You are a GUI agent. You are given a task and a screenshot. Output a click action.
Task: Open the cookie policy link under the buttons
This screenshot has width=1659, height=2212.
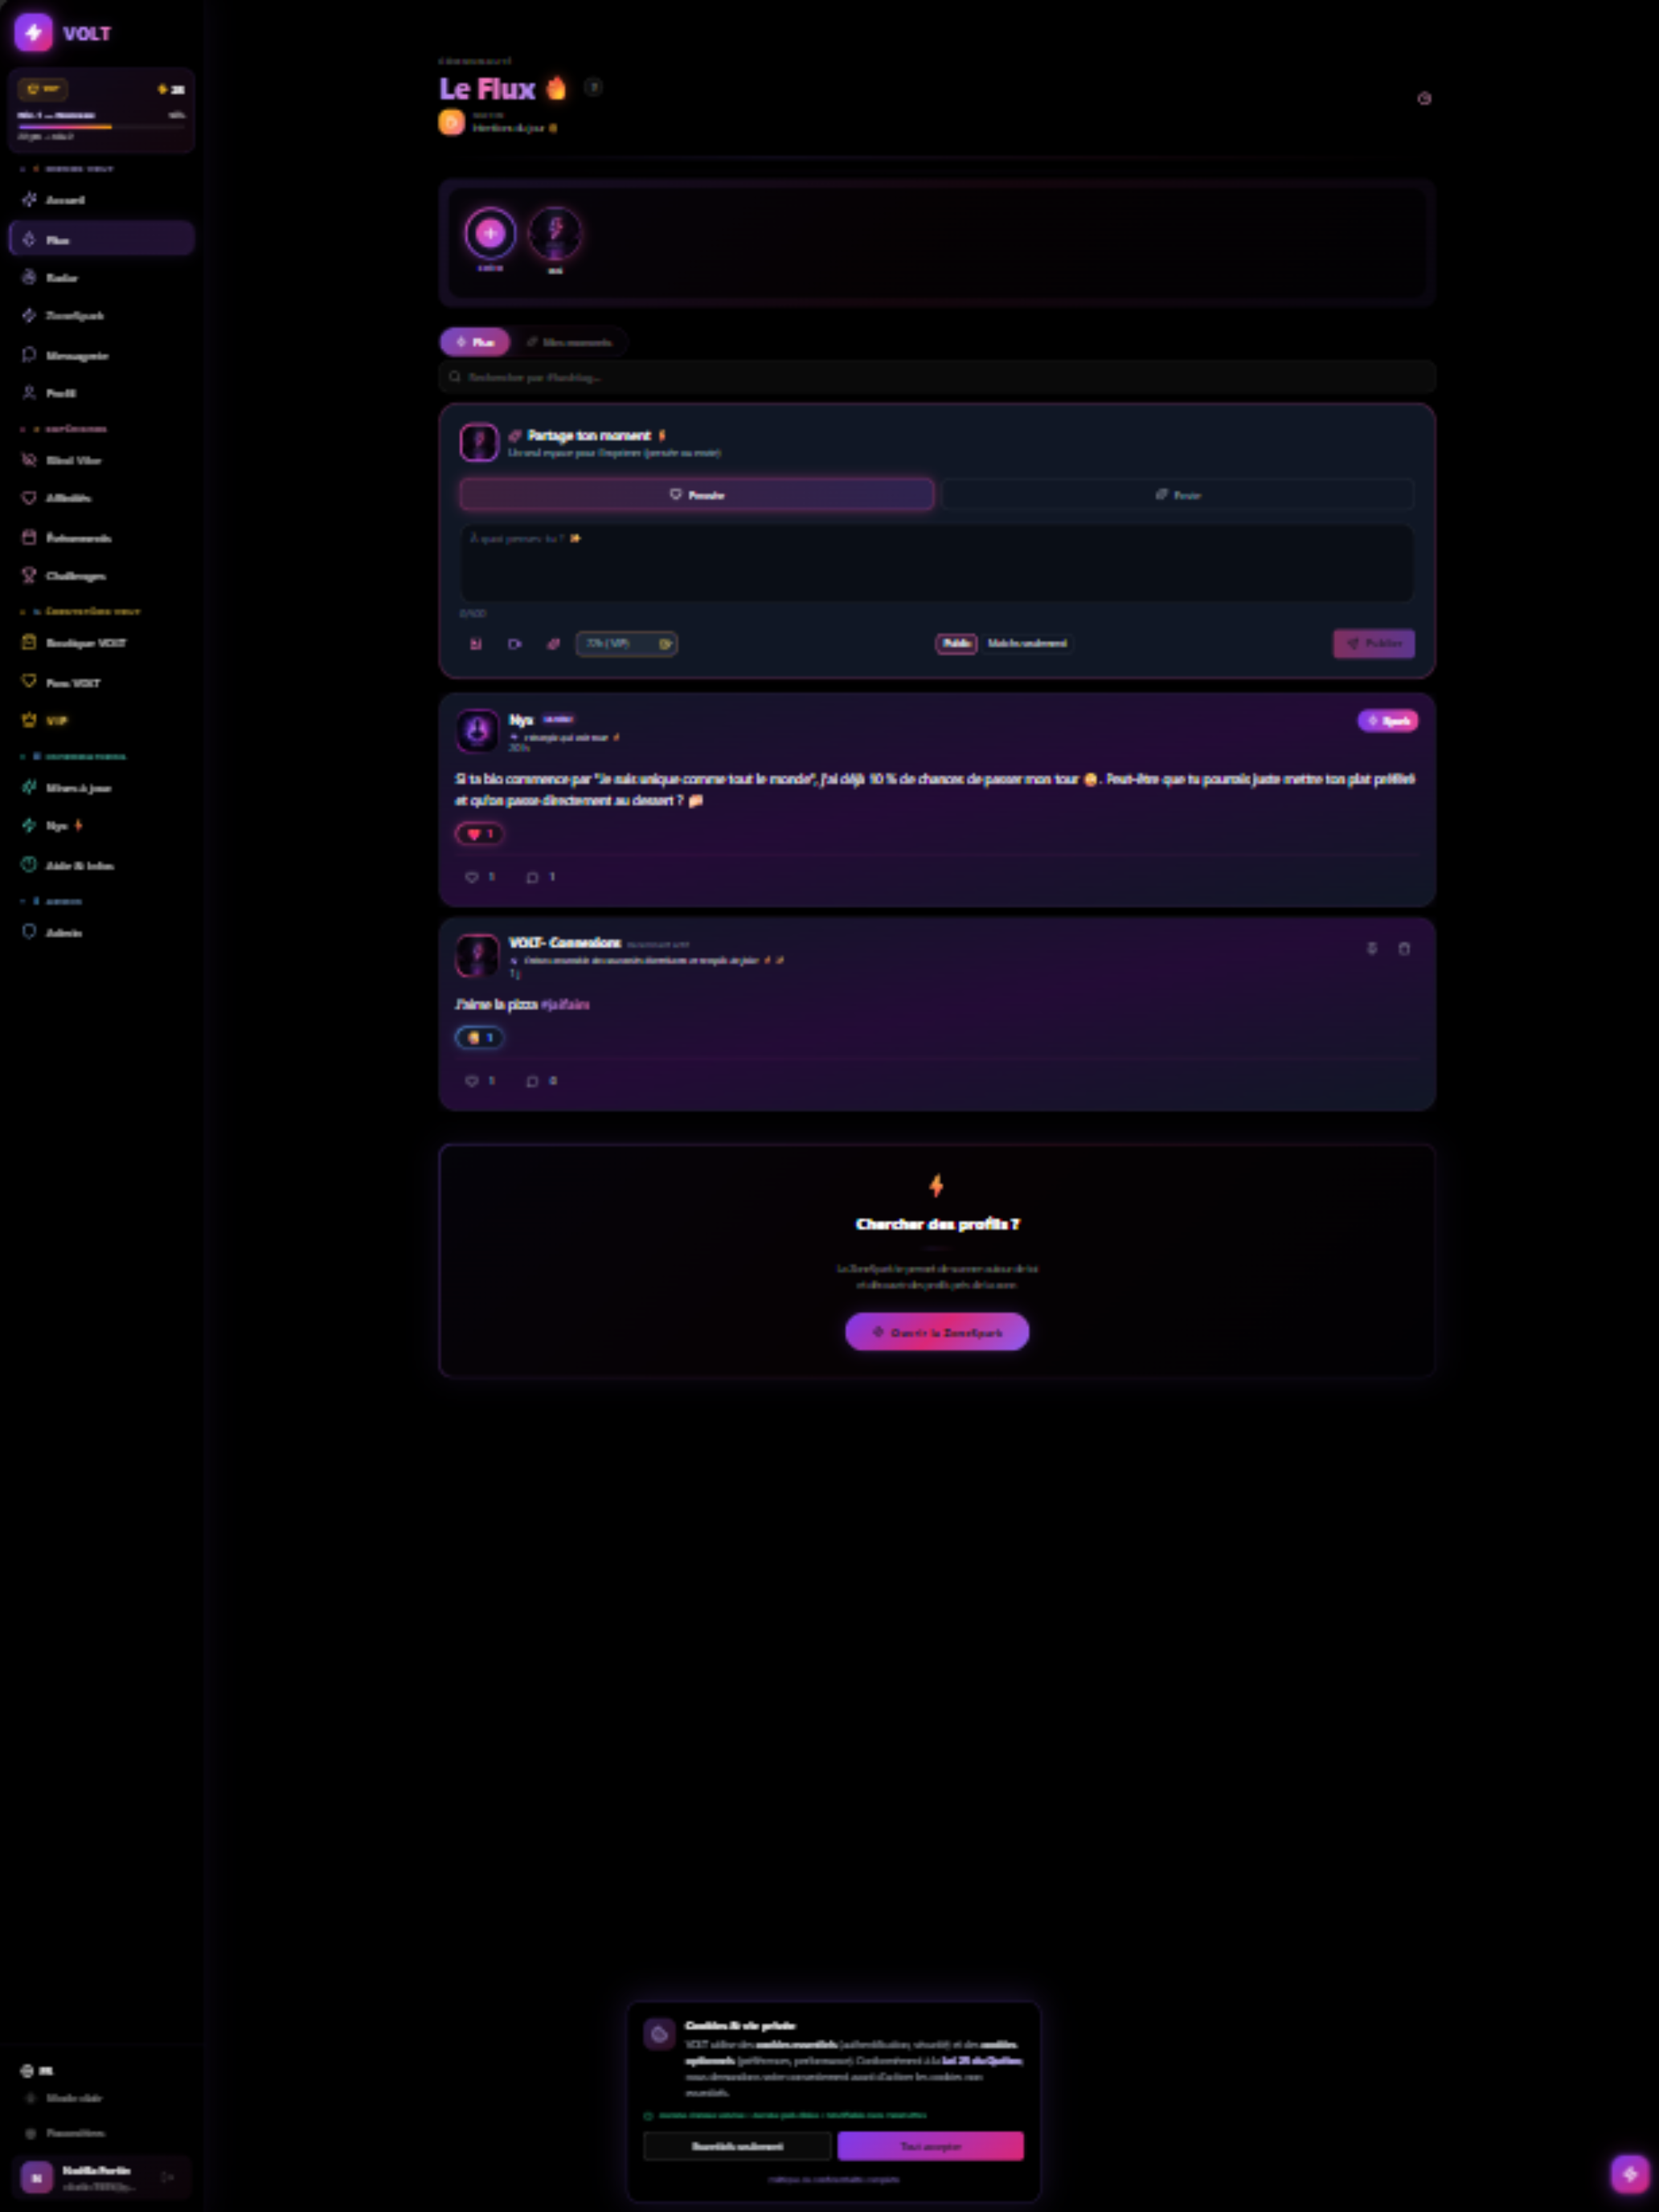pyautogui.click(x=833, y=2179)
